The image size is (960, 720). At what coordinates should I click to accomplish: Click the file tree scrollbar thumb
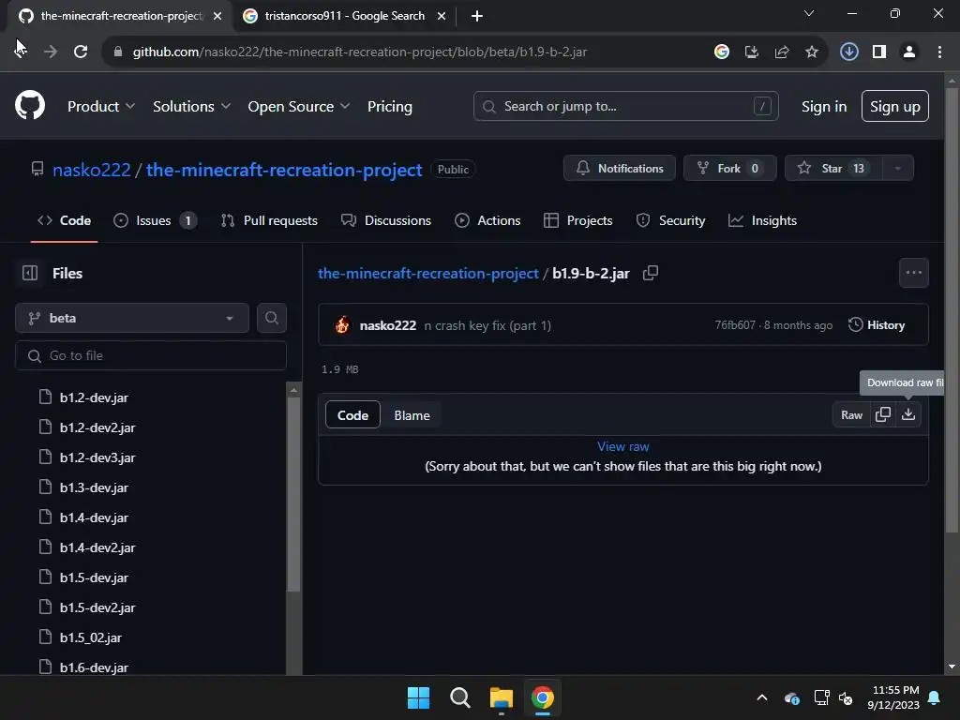click(x=293, y=494)
